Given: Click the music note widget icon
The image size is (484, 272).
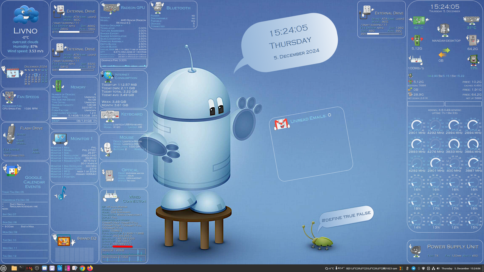Looking at the screenshot, I should coord(60,194).
